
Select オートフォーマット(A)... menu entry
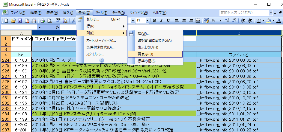102,41
